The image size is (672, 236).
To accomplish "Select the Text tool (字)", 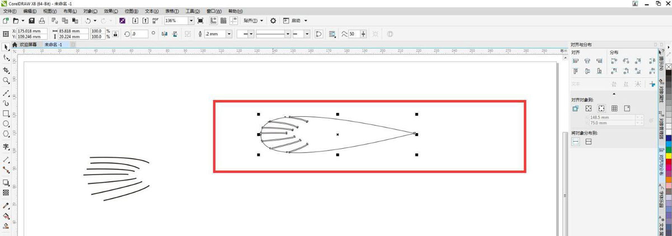I will (x=6, y=147).
